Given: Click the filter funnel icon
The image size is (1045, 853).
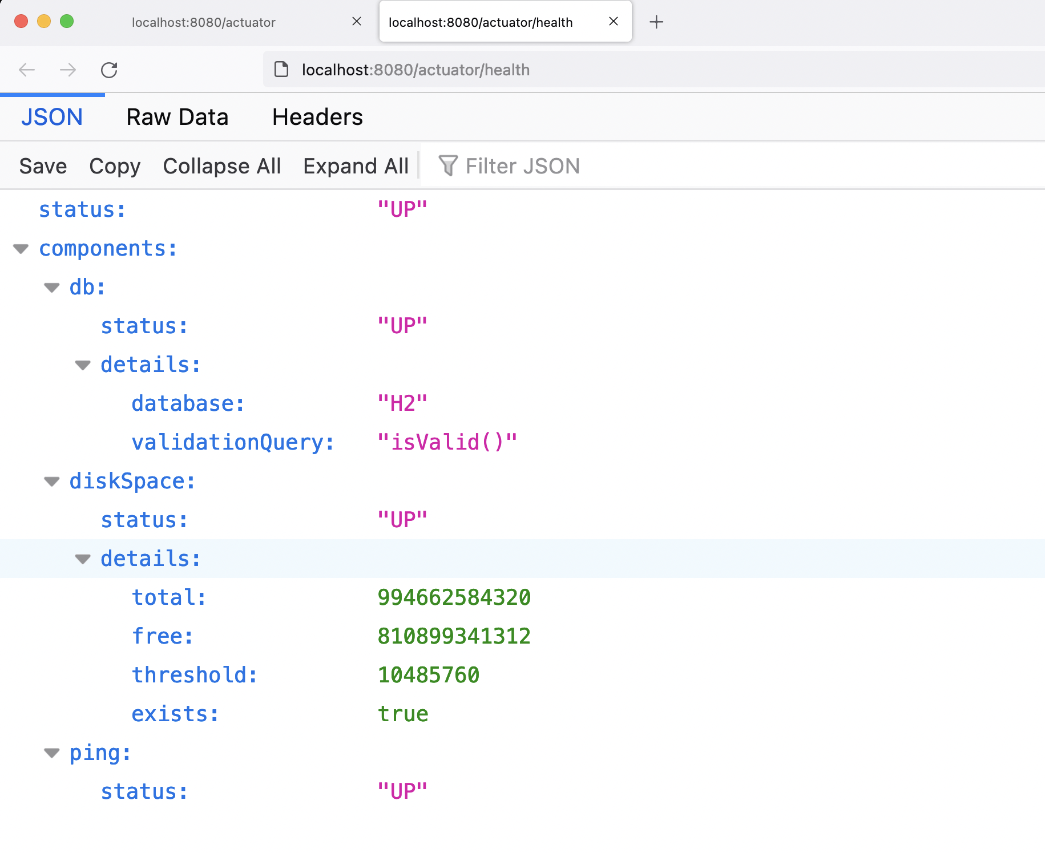Looking at the screenshot, I should click(x=449, y=165).
